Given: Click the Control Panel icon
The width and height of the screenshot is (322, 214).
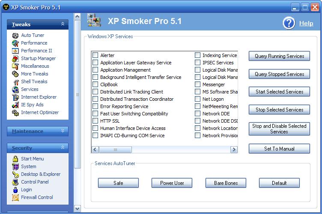Looking at the screenshot, I should click(15, 182).
